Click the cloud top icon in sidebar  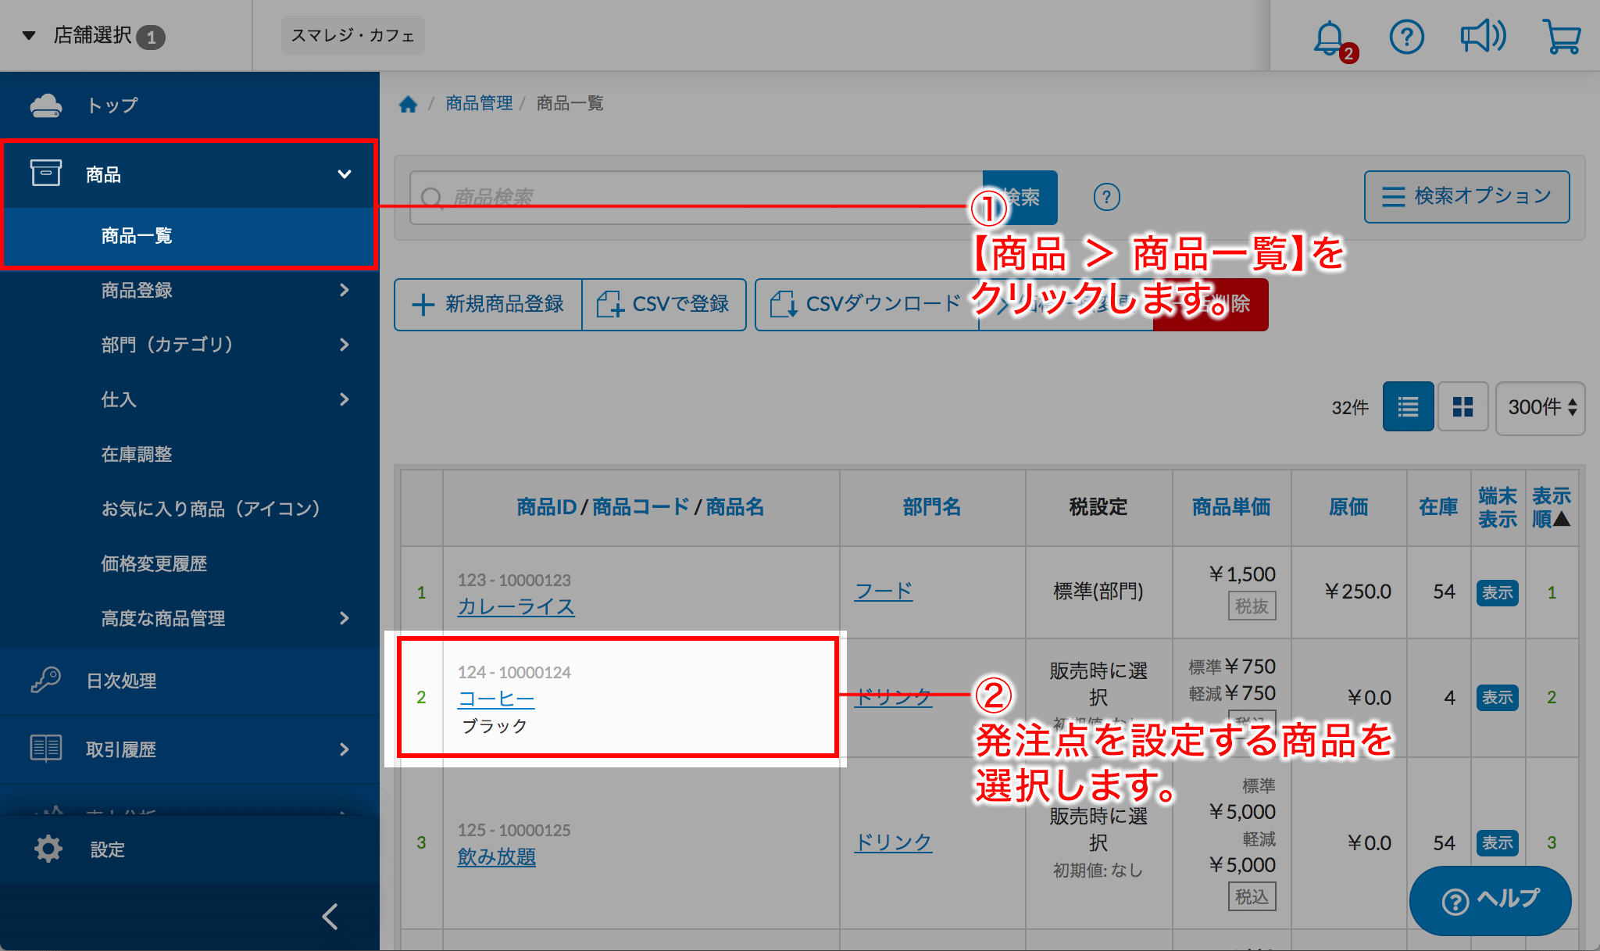pos(45,105)
